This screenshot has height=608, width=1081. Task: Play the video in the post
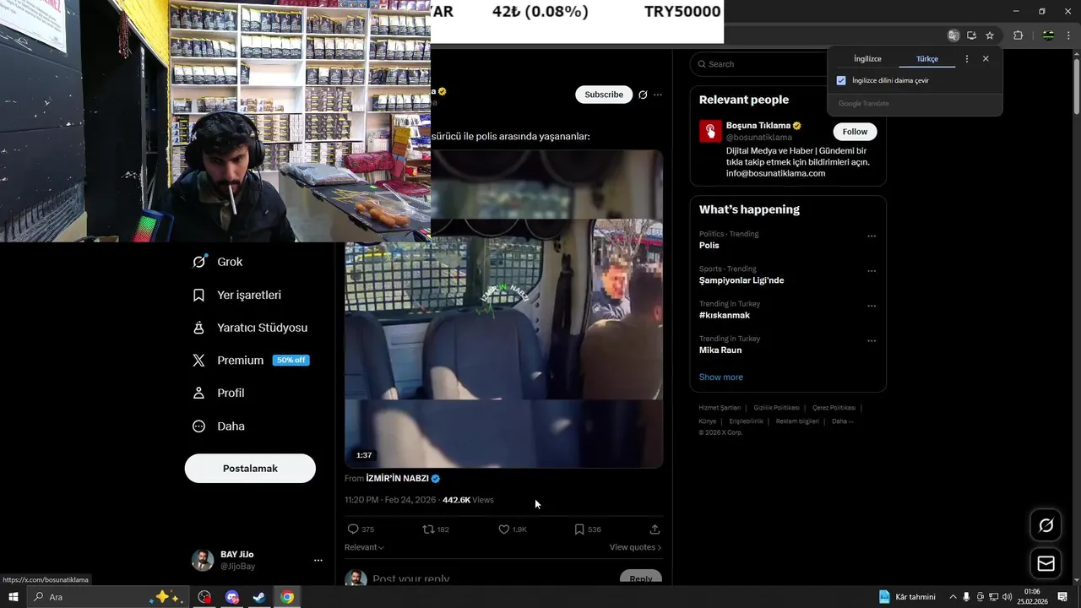(x=503, y=308)
